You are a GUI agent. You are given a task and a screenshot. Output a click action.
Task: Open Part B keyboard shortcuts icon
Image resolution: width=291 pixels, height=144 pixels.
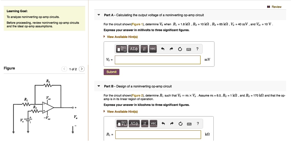pyautogui.click(x=189, y=124)
